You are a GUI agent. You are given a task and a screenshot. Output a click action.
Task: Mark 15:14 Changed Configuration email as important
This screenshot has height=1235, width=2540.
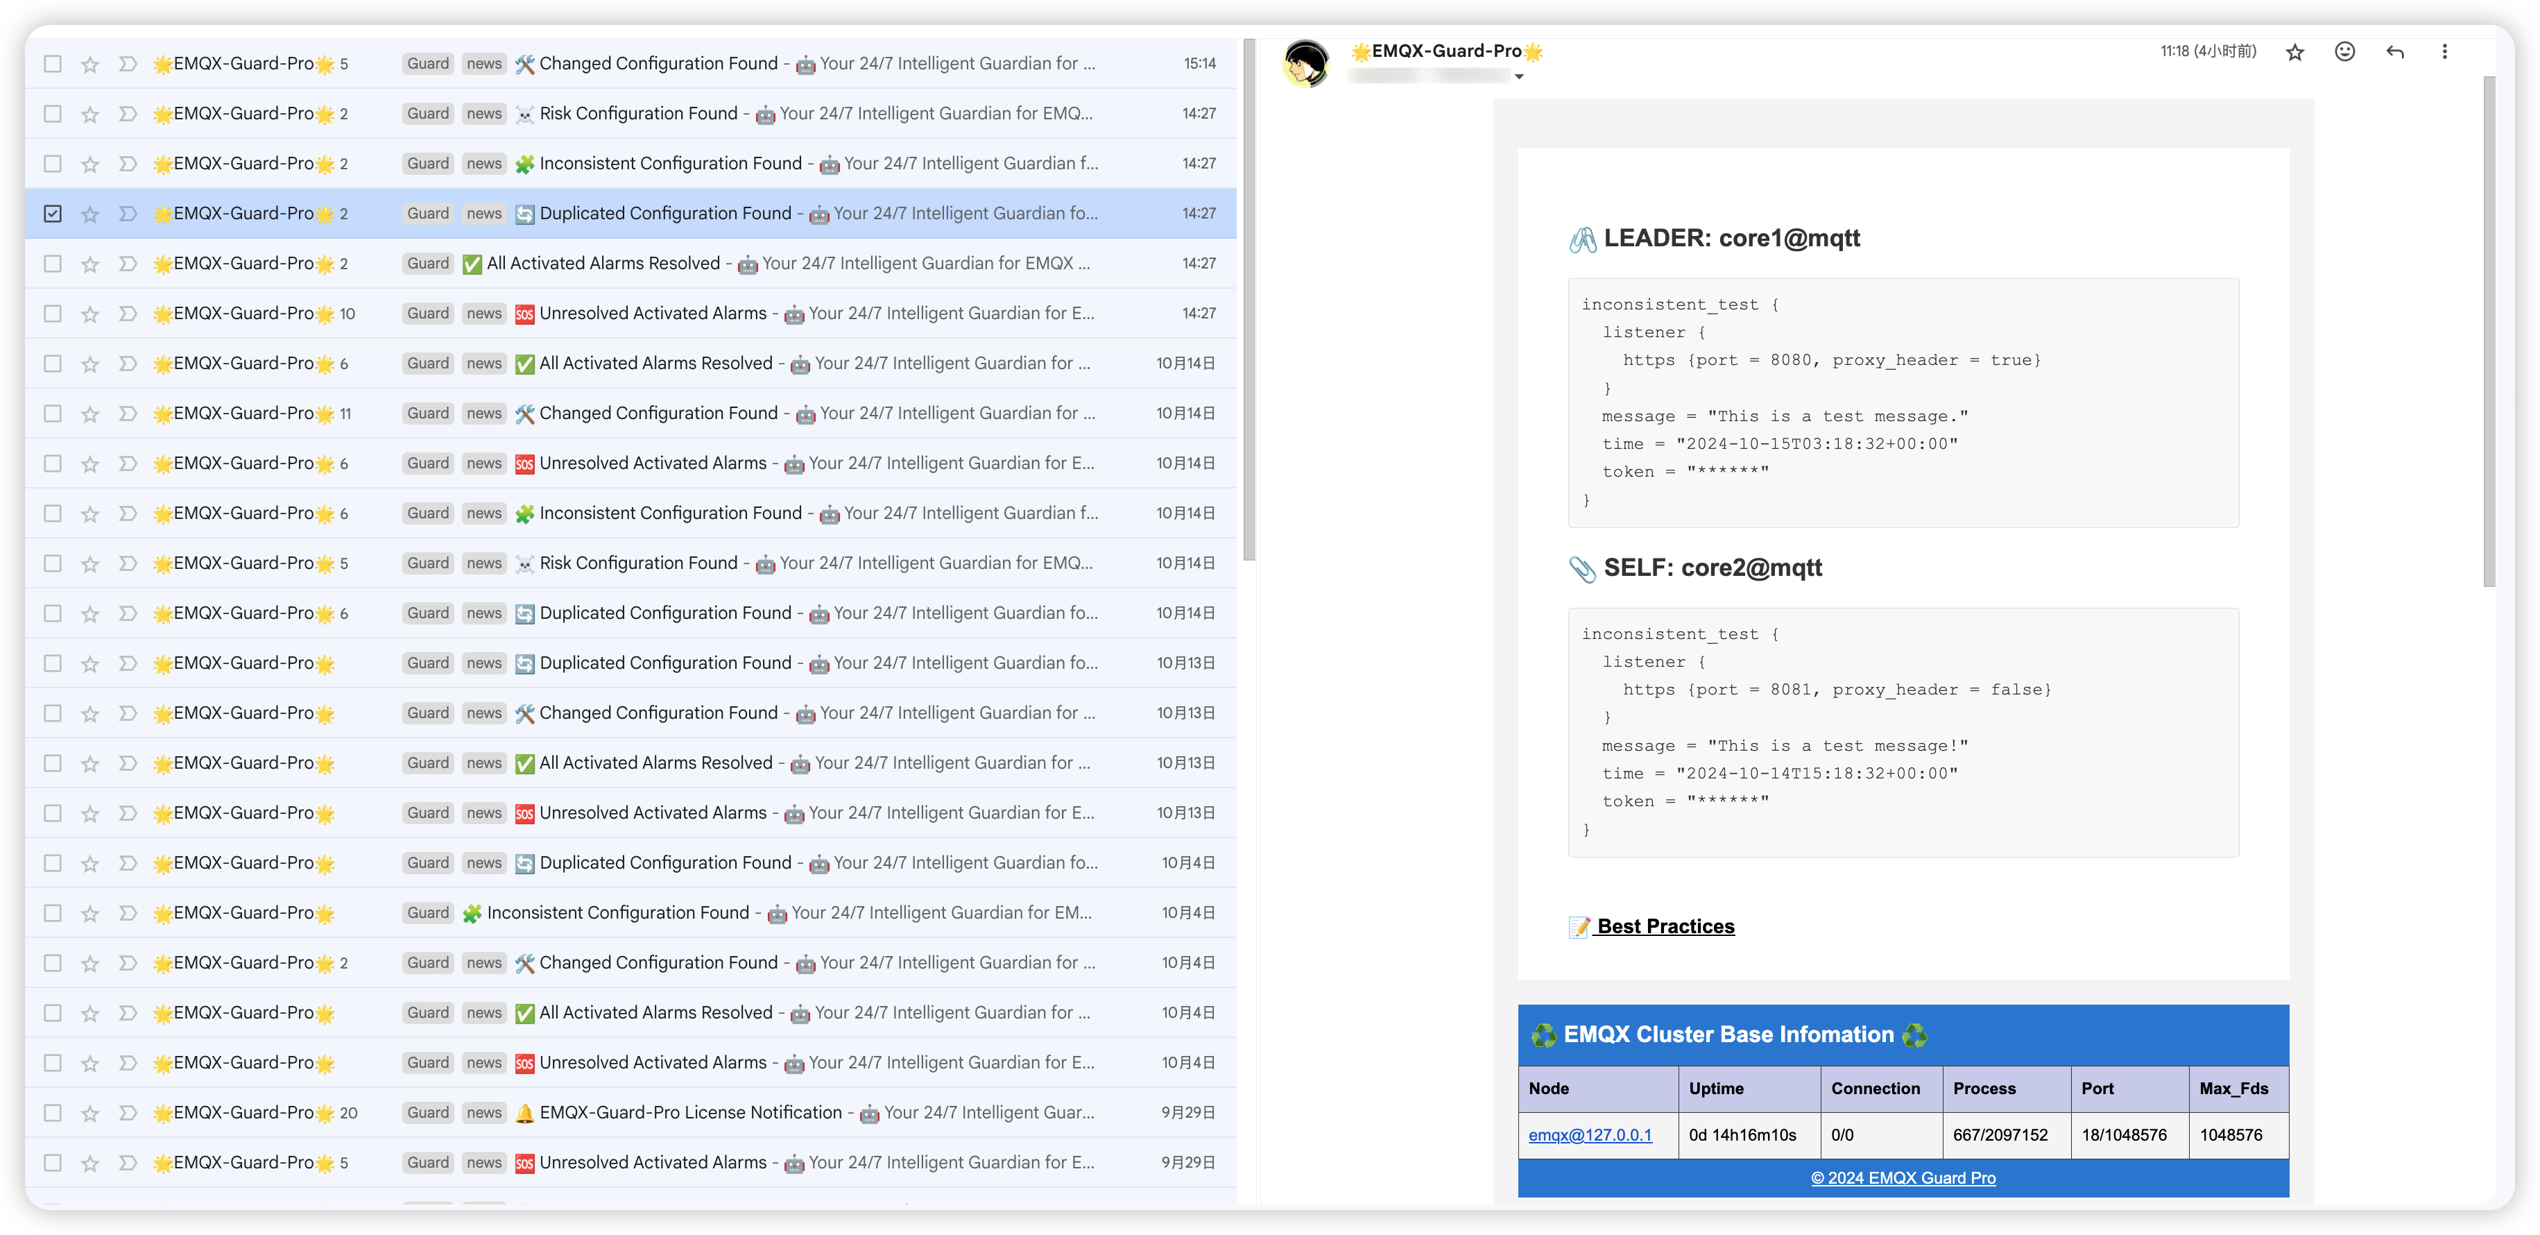(127, 64)
